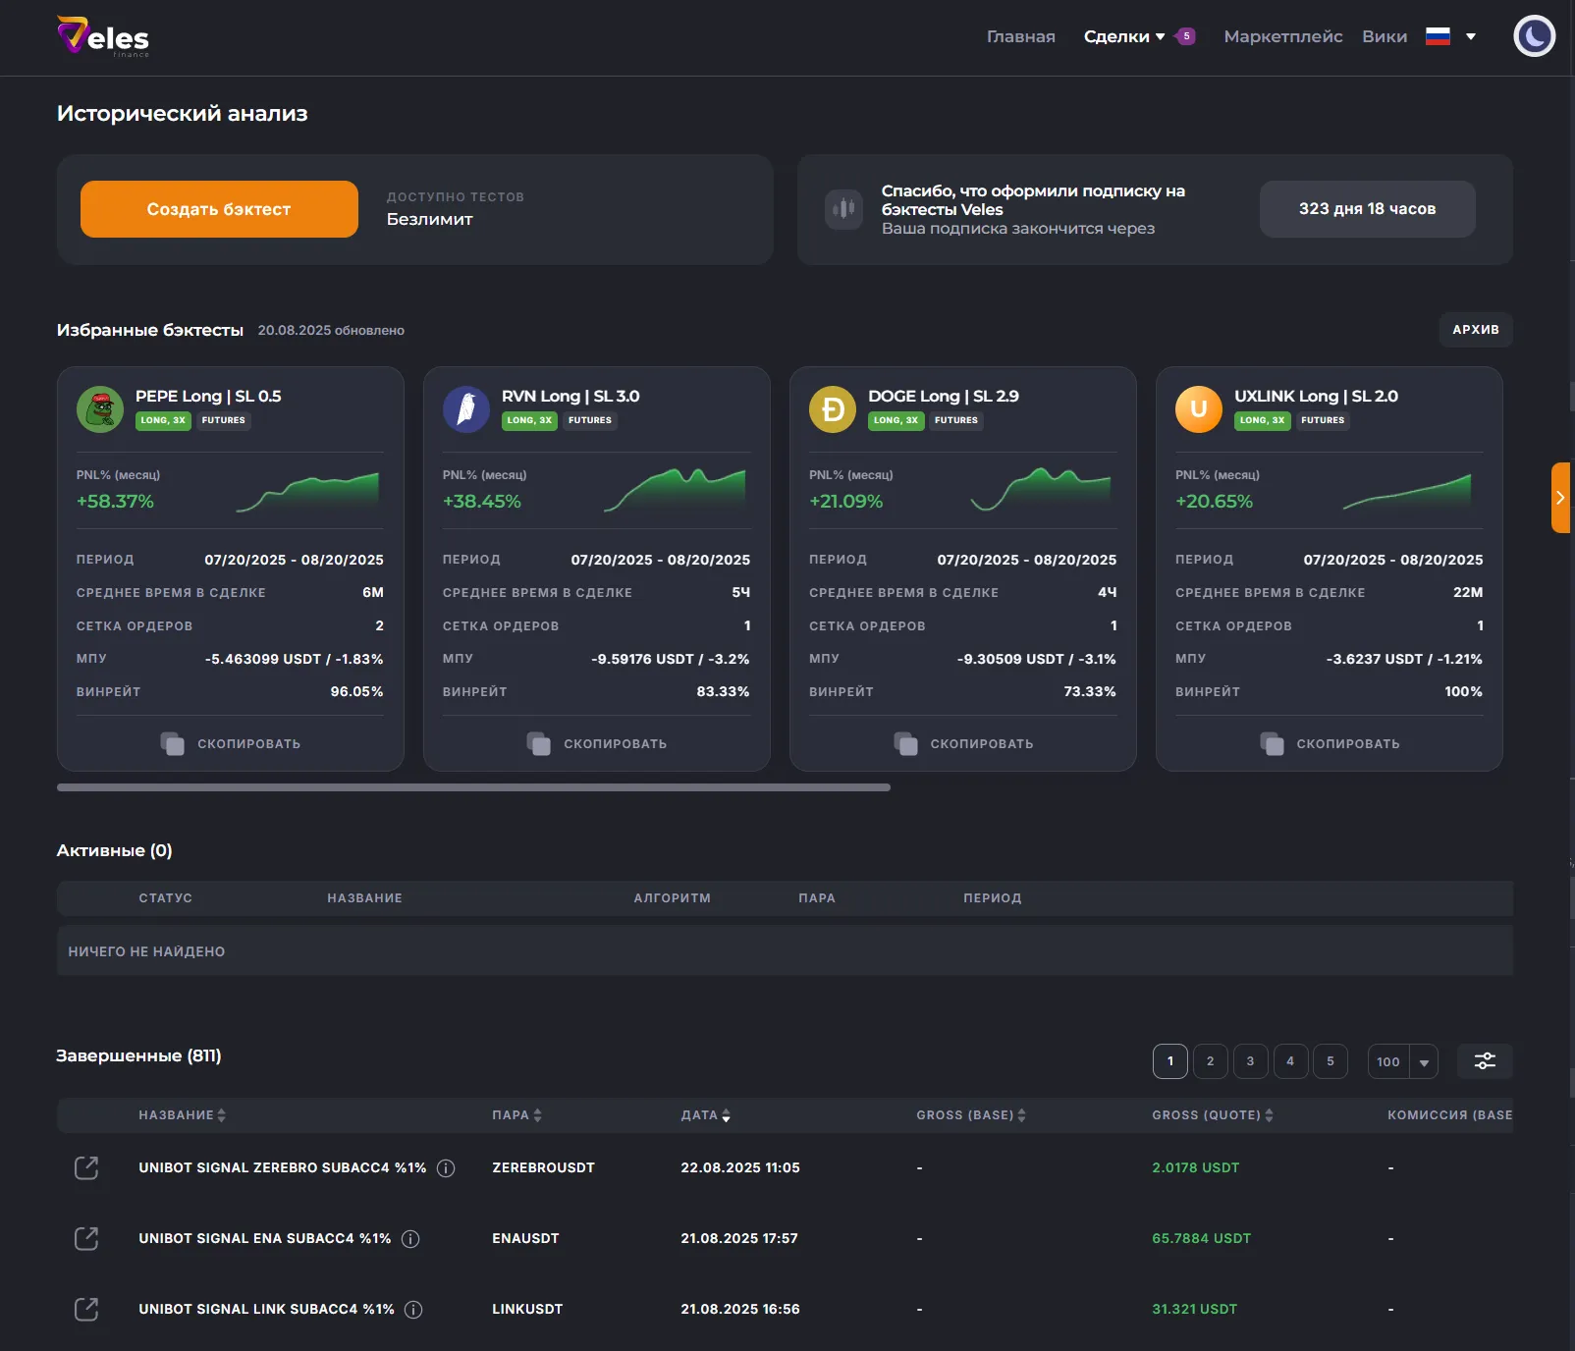This screenshot has height=1351, width=1575.
Task: Click the favorites horizontal scrollbar
Action: 473,787
